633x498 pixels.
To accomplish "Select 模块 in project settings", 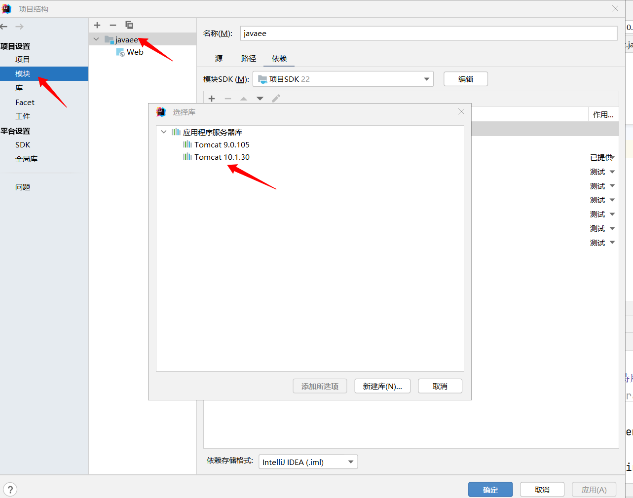I will [x=44, y=74].
